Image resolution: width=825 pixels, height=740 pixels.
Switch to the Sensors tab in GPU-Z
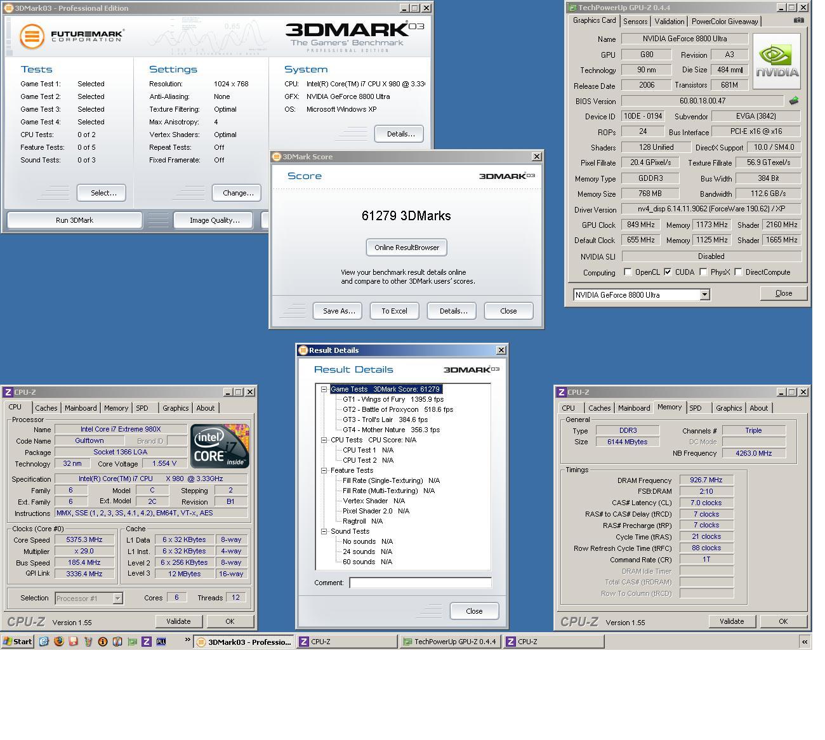click(635, 22)
